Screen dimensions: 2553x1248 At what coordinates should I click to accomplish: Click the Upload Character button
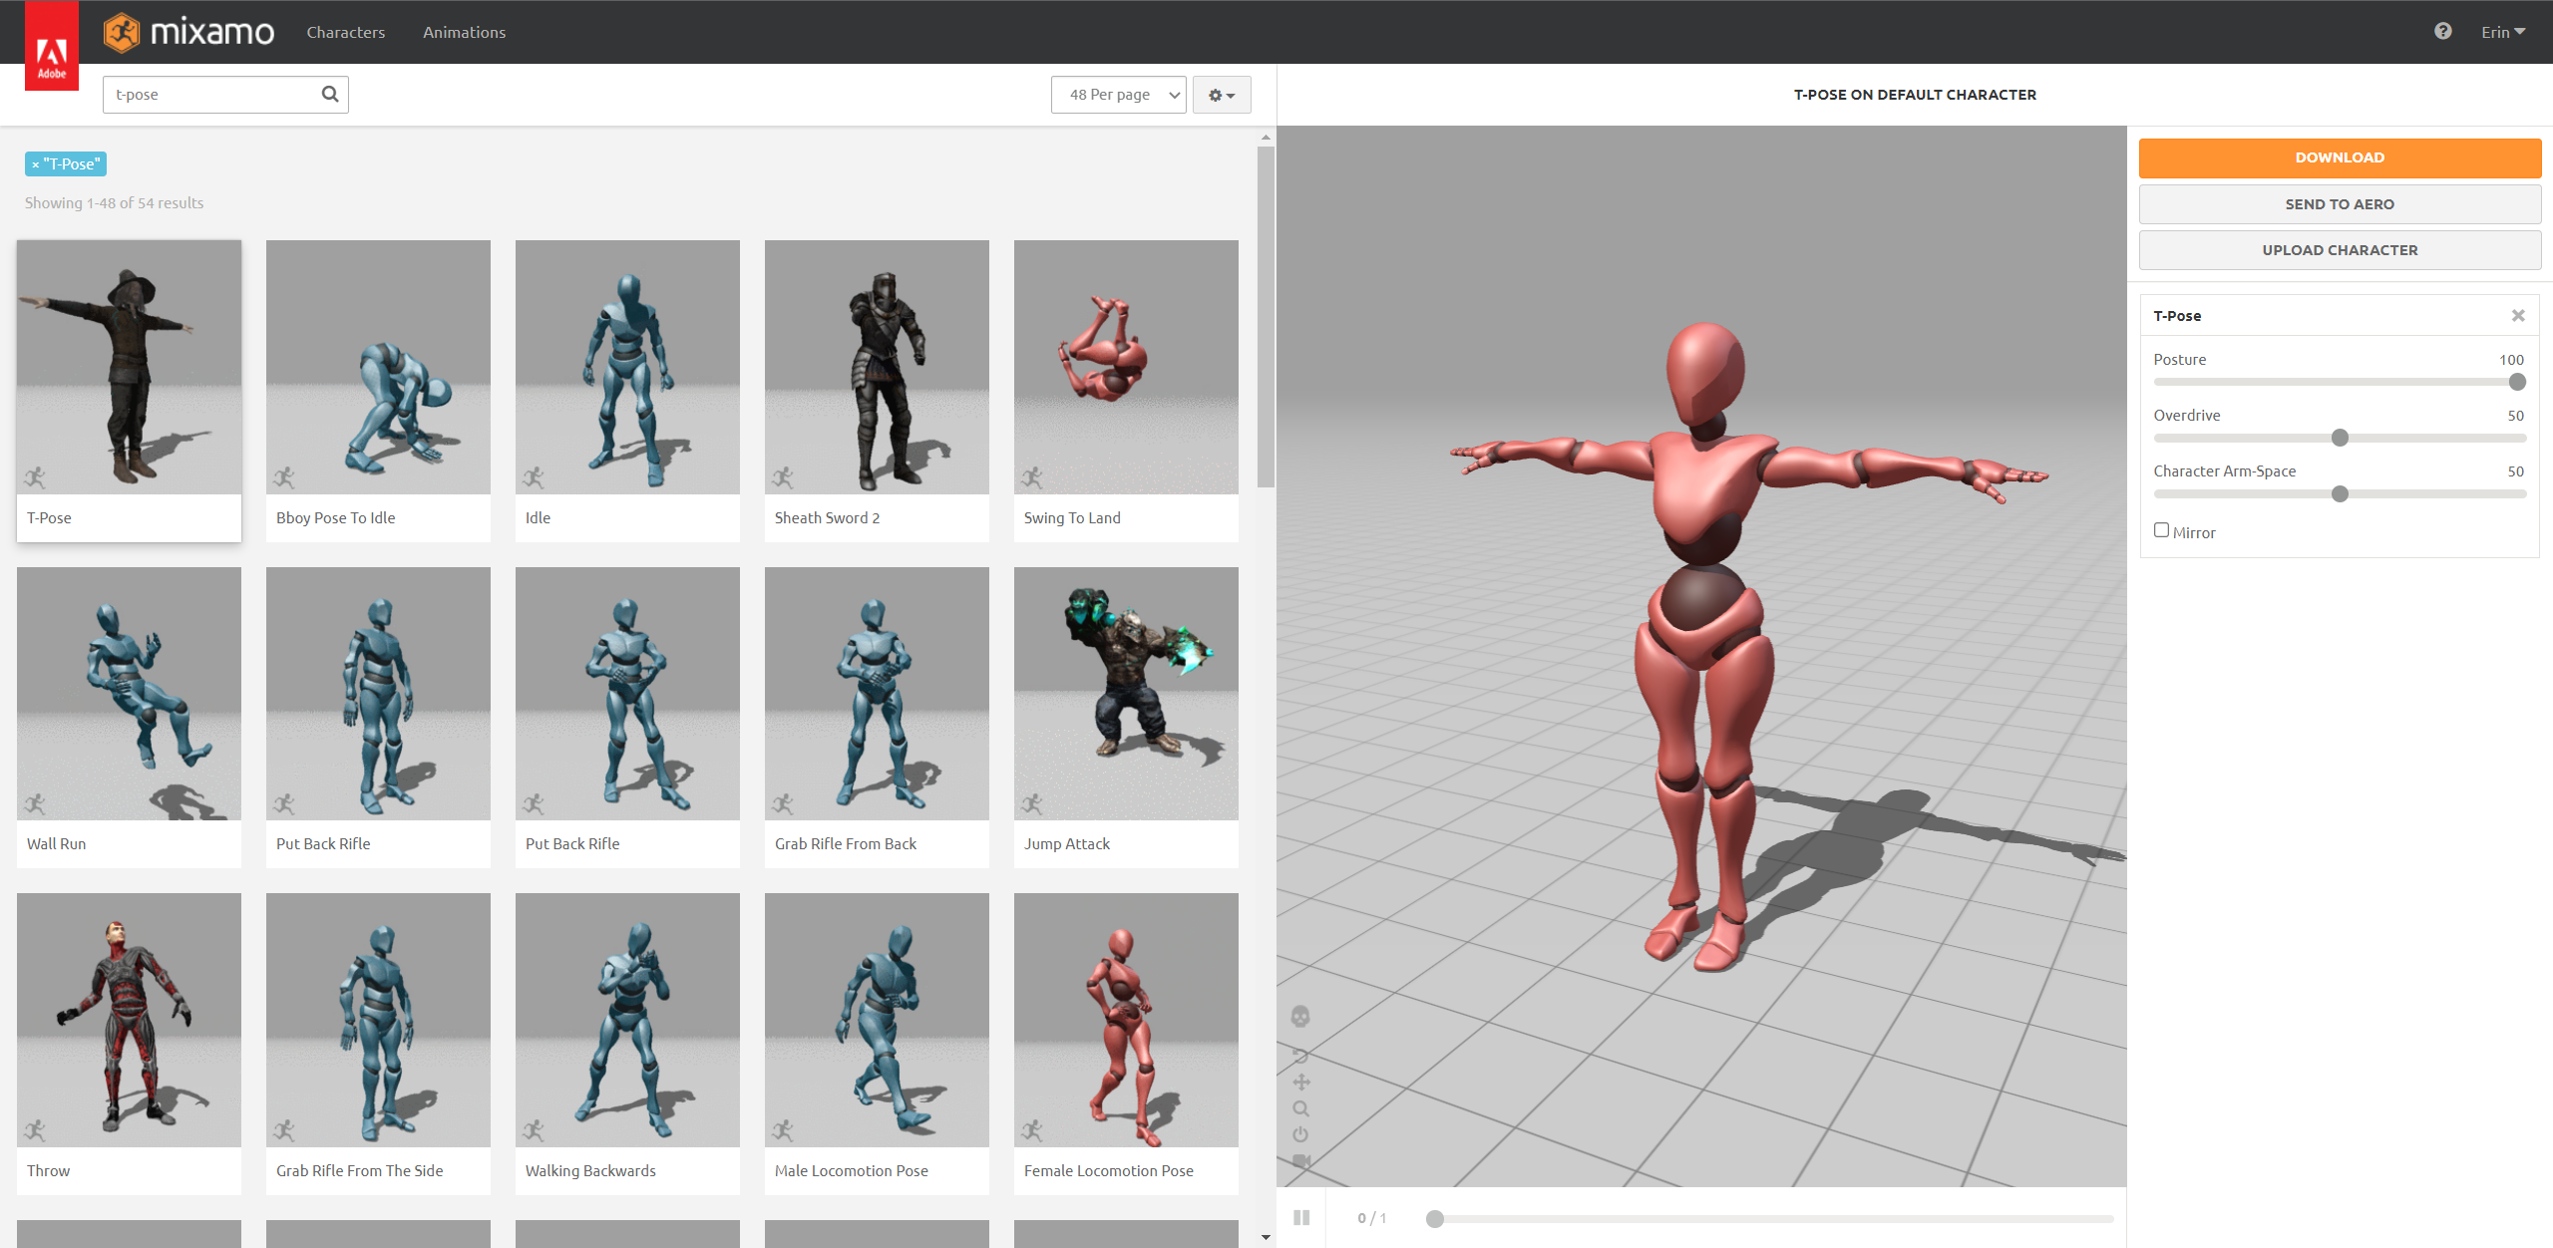point(2340,250)
